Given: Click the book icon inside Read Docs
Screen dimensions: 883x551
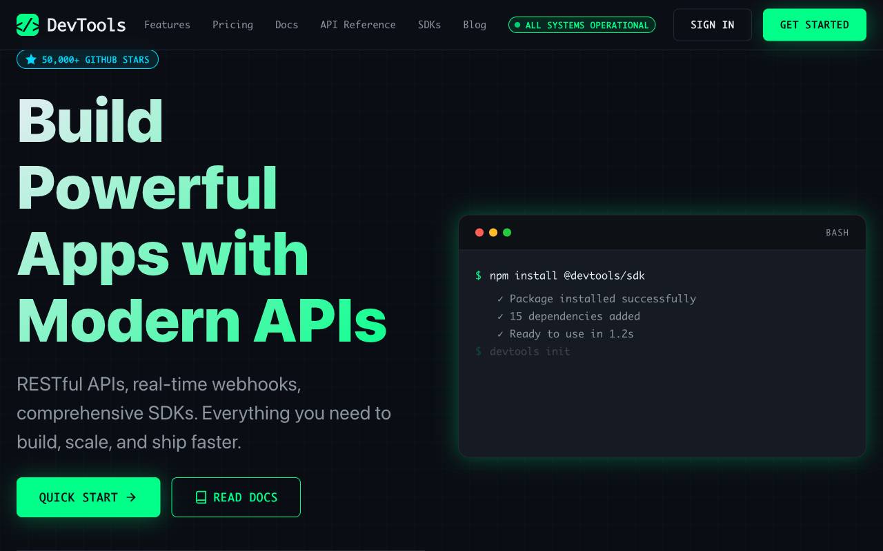Looking at the screenshot, I should coord(201,497).
